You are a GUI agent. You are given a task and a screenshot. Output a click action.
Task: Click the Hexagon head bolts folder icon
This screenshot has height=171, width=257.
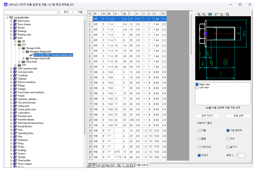pos(27,58)
